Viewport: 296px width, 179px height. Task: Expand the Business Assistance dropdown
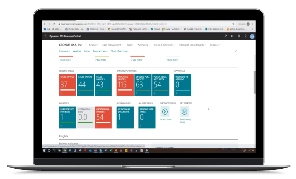pos(70,143)
